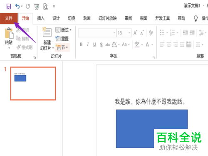Select slide 1 thumbnail in panel

pyautogui.click(x=33, y=83)
